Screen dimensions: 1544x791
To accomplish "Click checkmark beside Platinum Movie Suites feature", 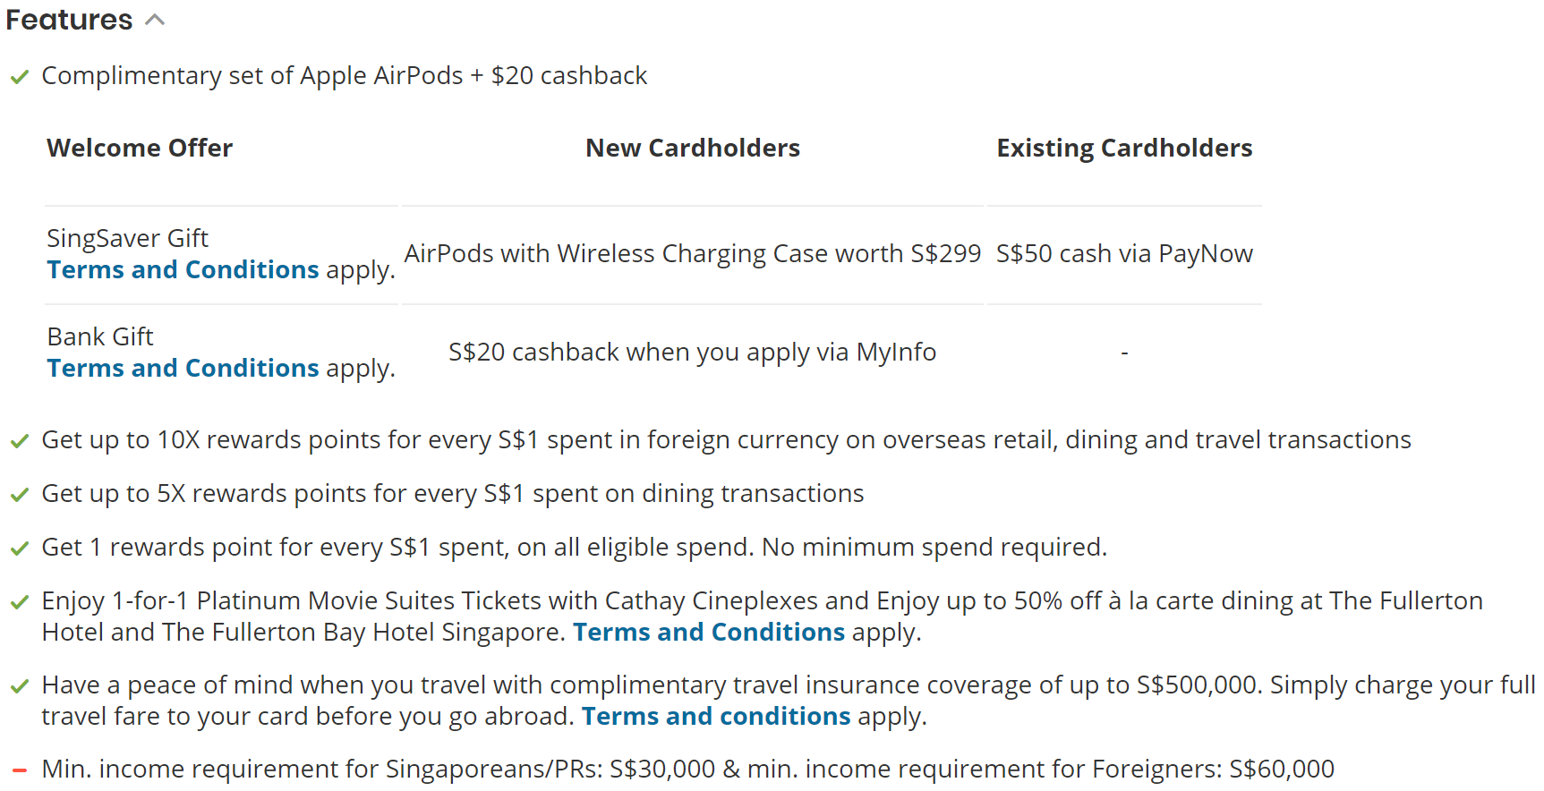I will coord(20,602).
